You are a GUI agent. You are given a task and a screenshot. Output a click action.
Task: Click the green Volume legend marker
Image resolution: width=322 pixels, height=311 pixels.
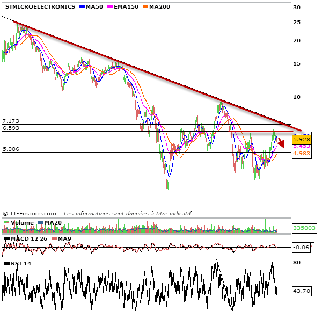coord(6,222)
